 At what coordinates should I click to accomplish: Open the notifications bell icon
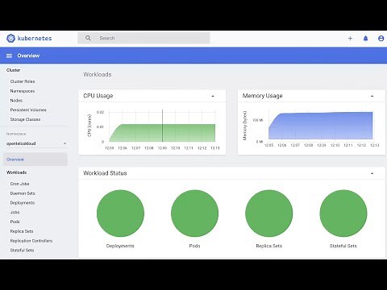click(365, 39)
